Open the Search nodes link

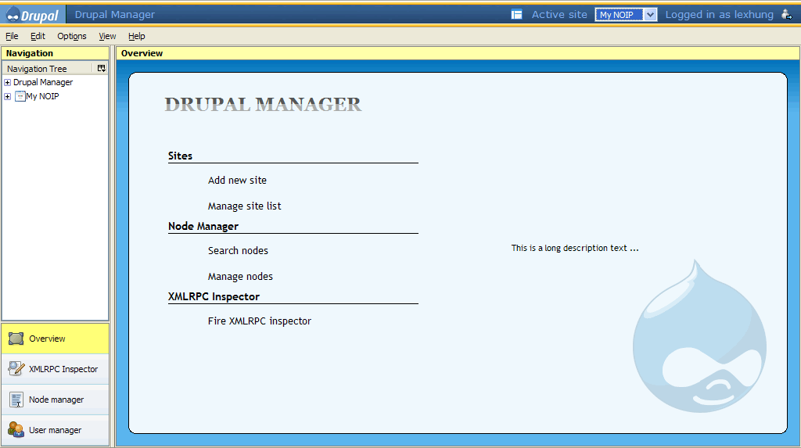[x=238, y=251]
